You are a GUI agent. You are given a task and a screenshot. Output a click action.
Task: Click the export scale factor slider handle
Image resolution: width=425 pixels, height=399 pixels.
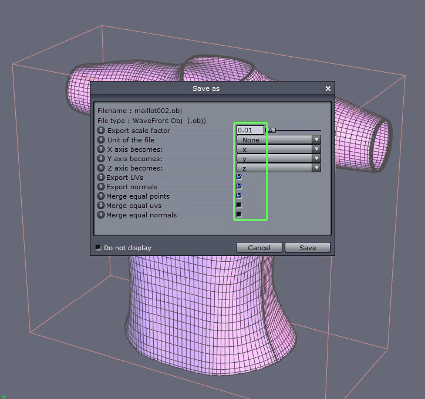271,131
